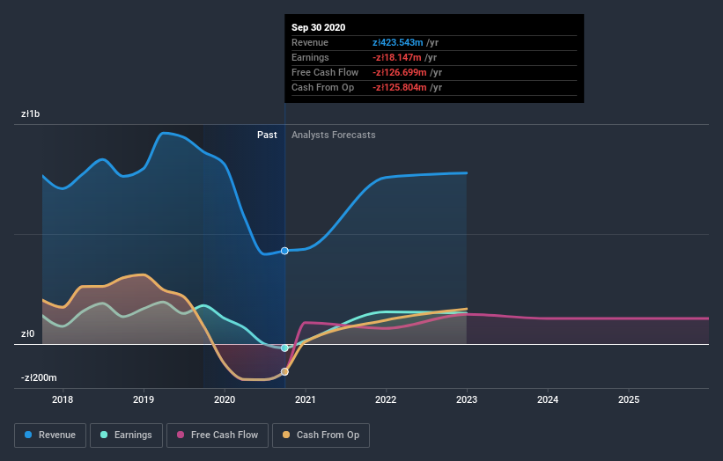Screen dimensions: 723x461
Task: Select the 2019 x-axis label
Action: pyautogui.click(x=144, y=399)
